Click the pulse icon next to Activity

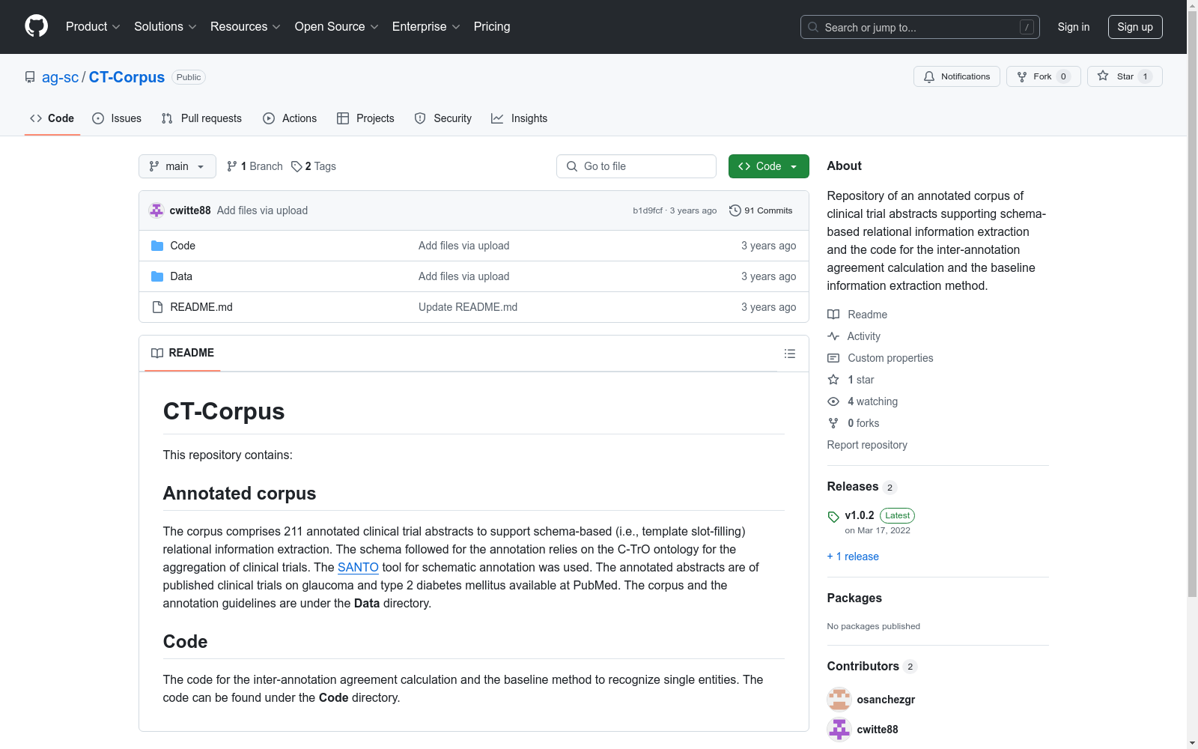[x=833, y=336]
